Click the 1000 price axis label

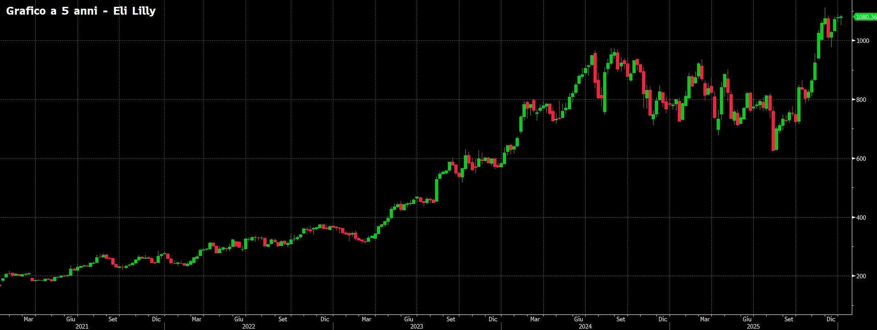(x=863, y=41)
